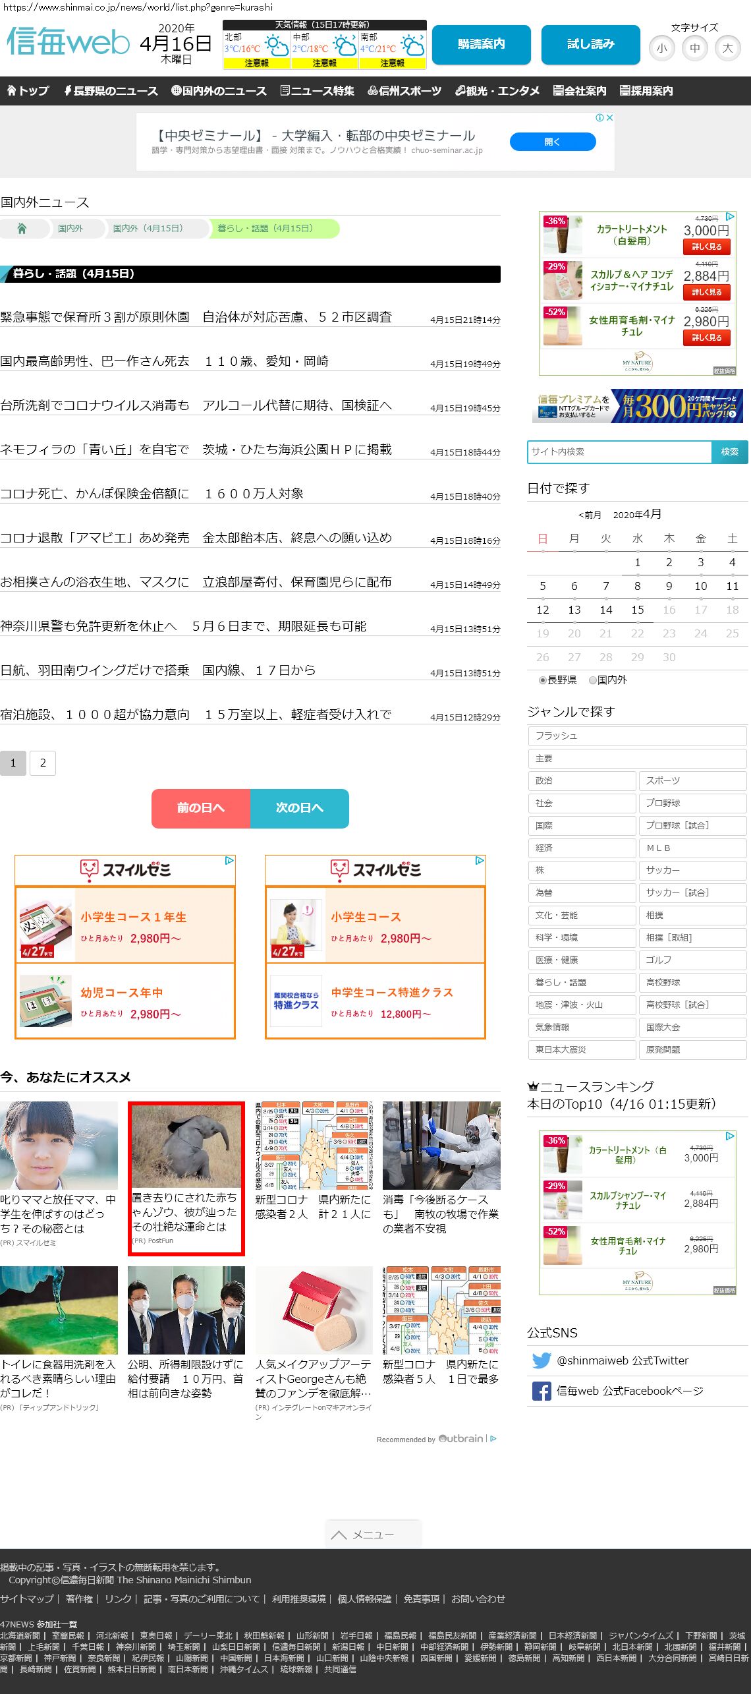The image size is (751, 1694).
Task: Open the official Twitter bird icon
Action: (541, 1360)
